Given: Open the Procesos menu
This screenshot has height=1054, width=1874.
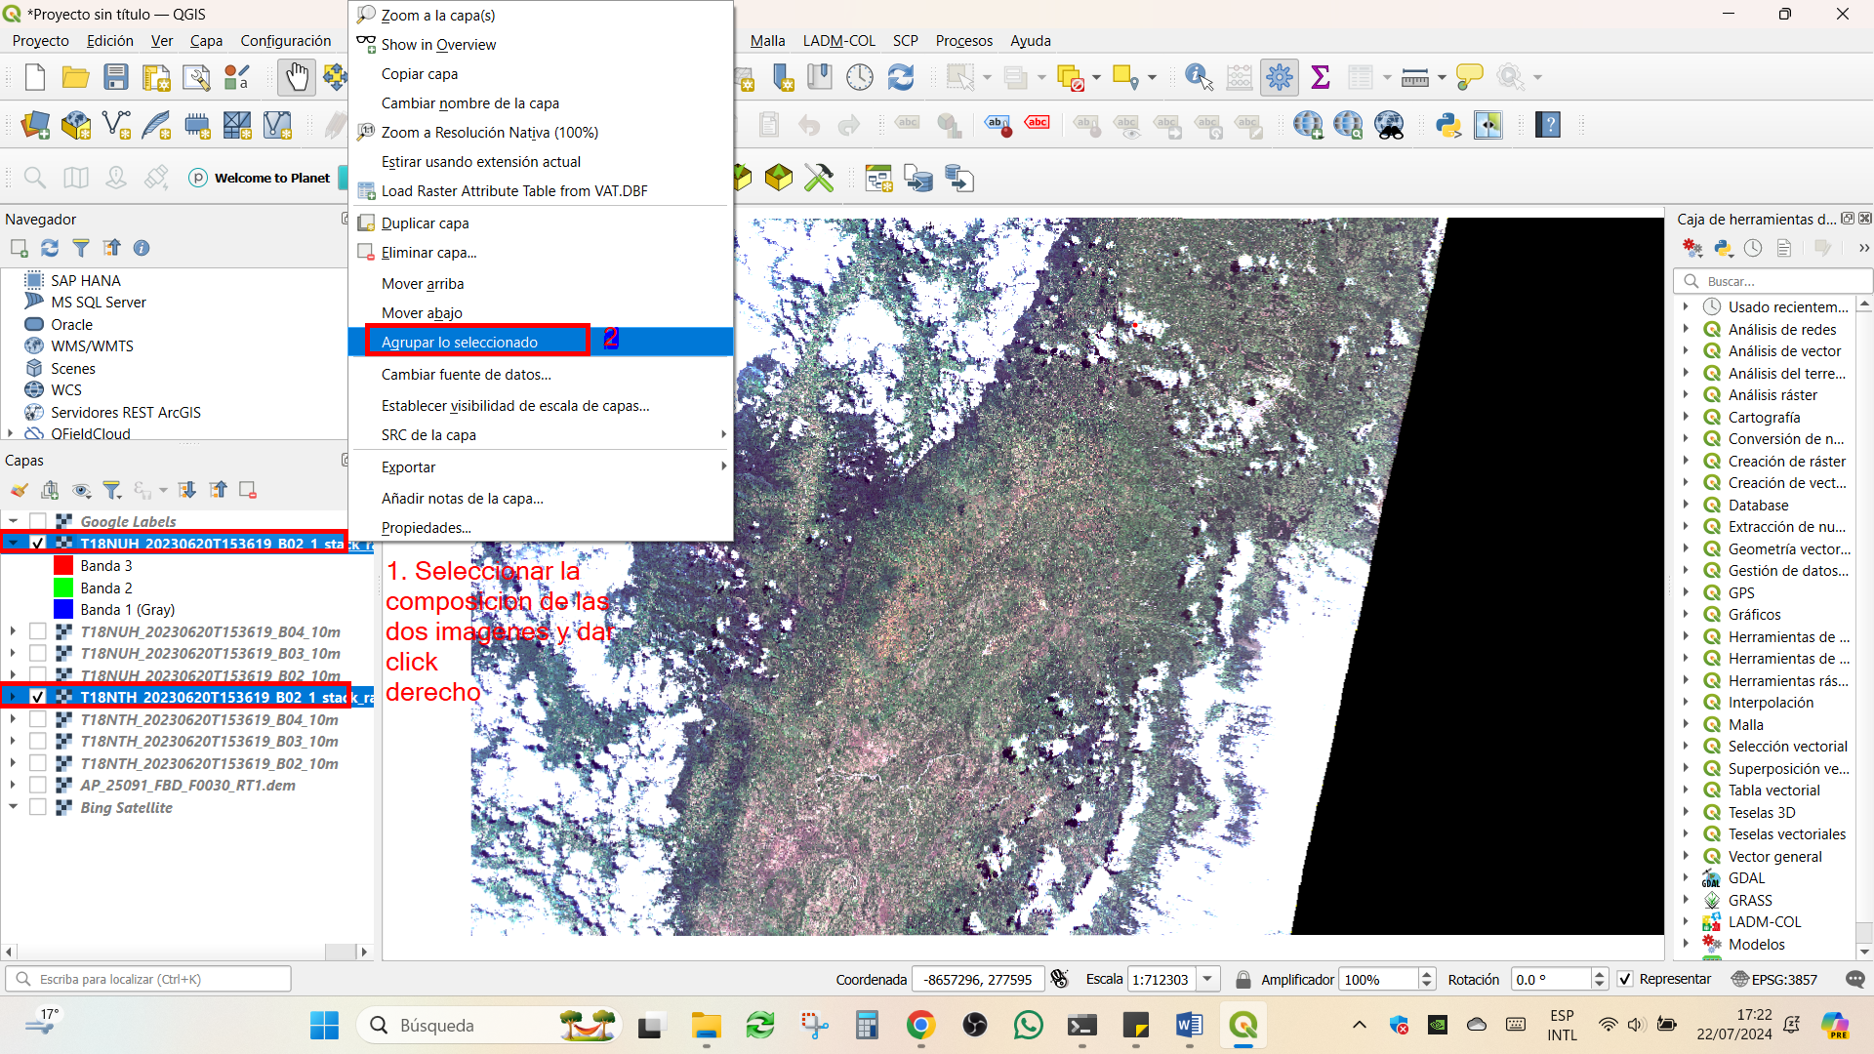Looking at the screenshot, I should 963,41.
